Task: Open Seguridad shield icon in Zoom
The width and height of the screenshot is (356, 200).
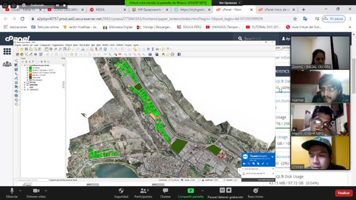Action: [121, 191]
